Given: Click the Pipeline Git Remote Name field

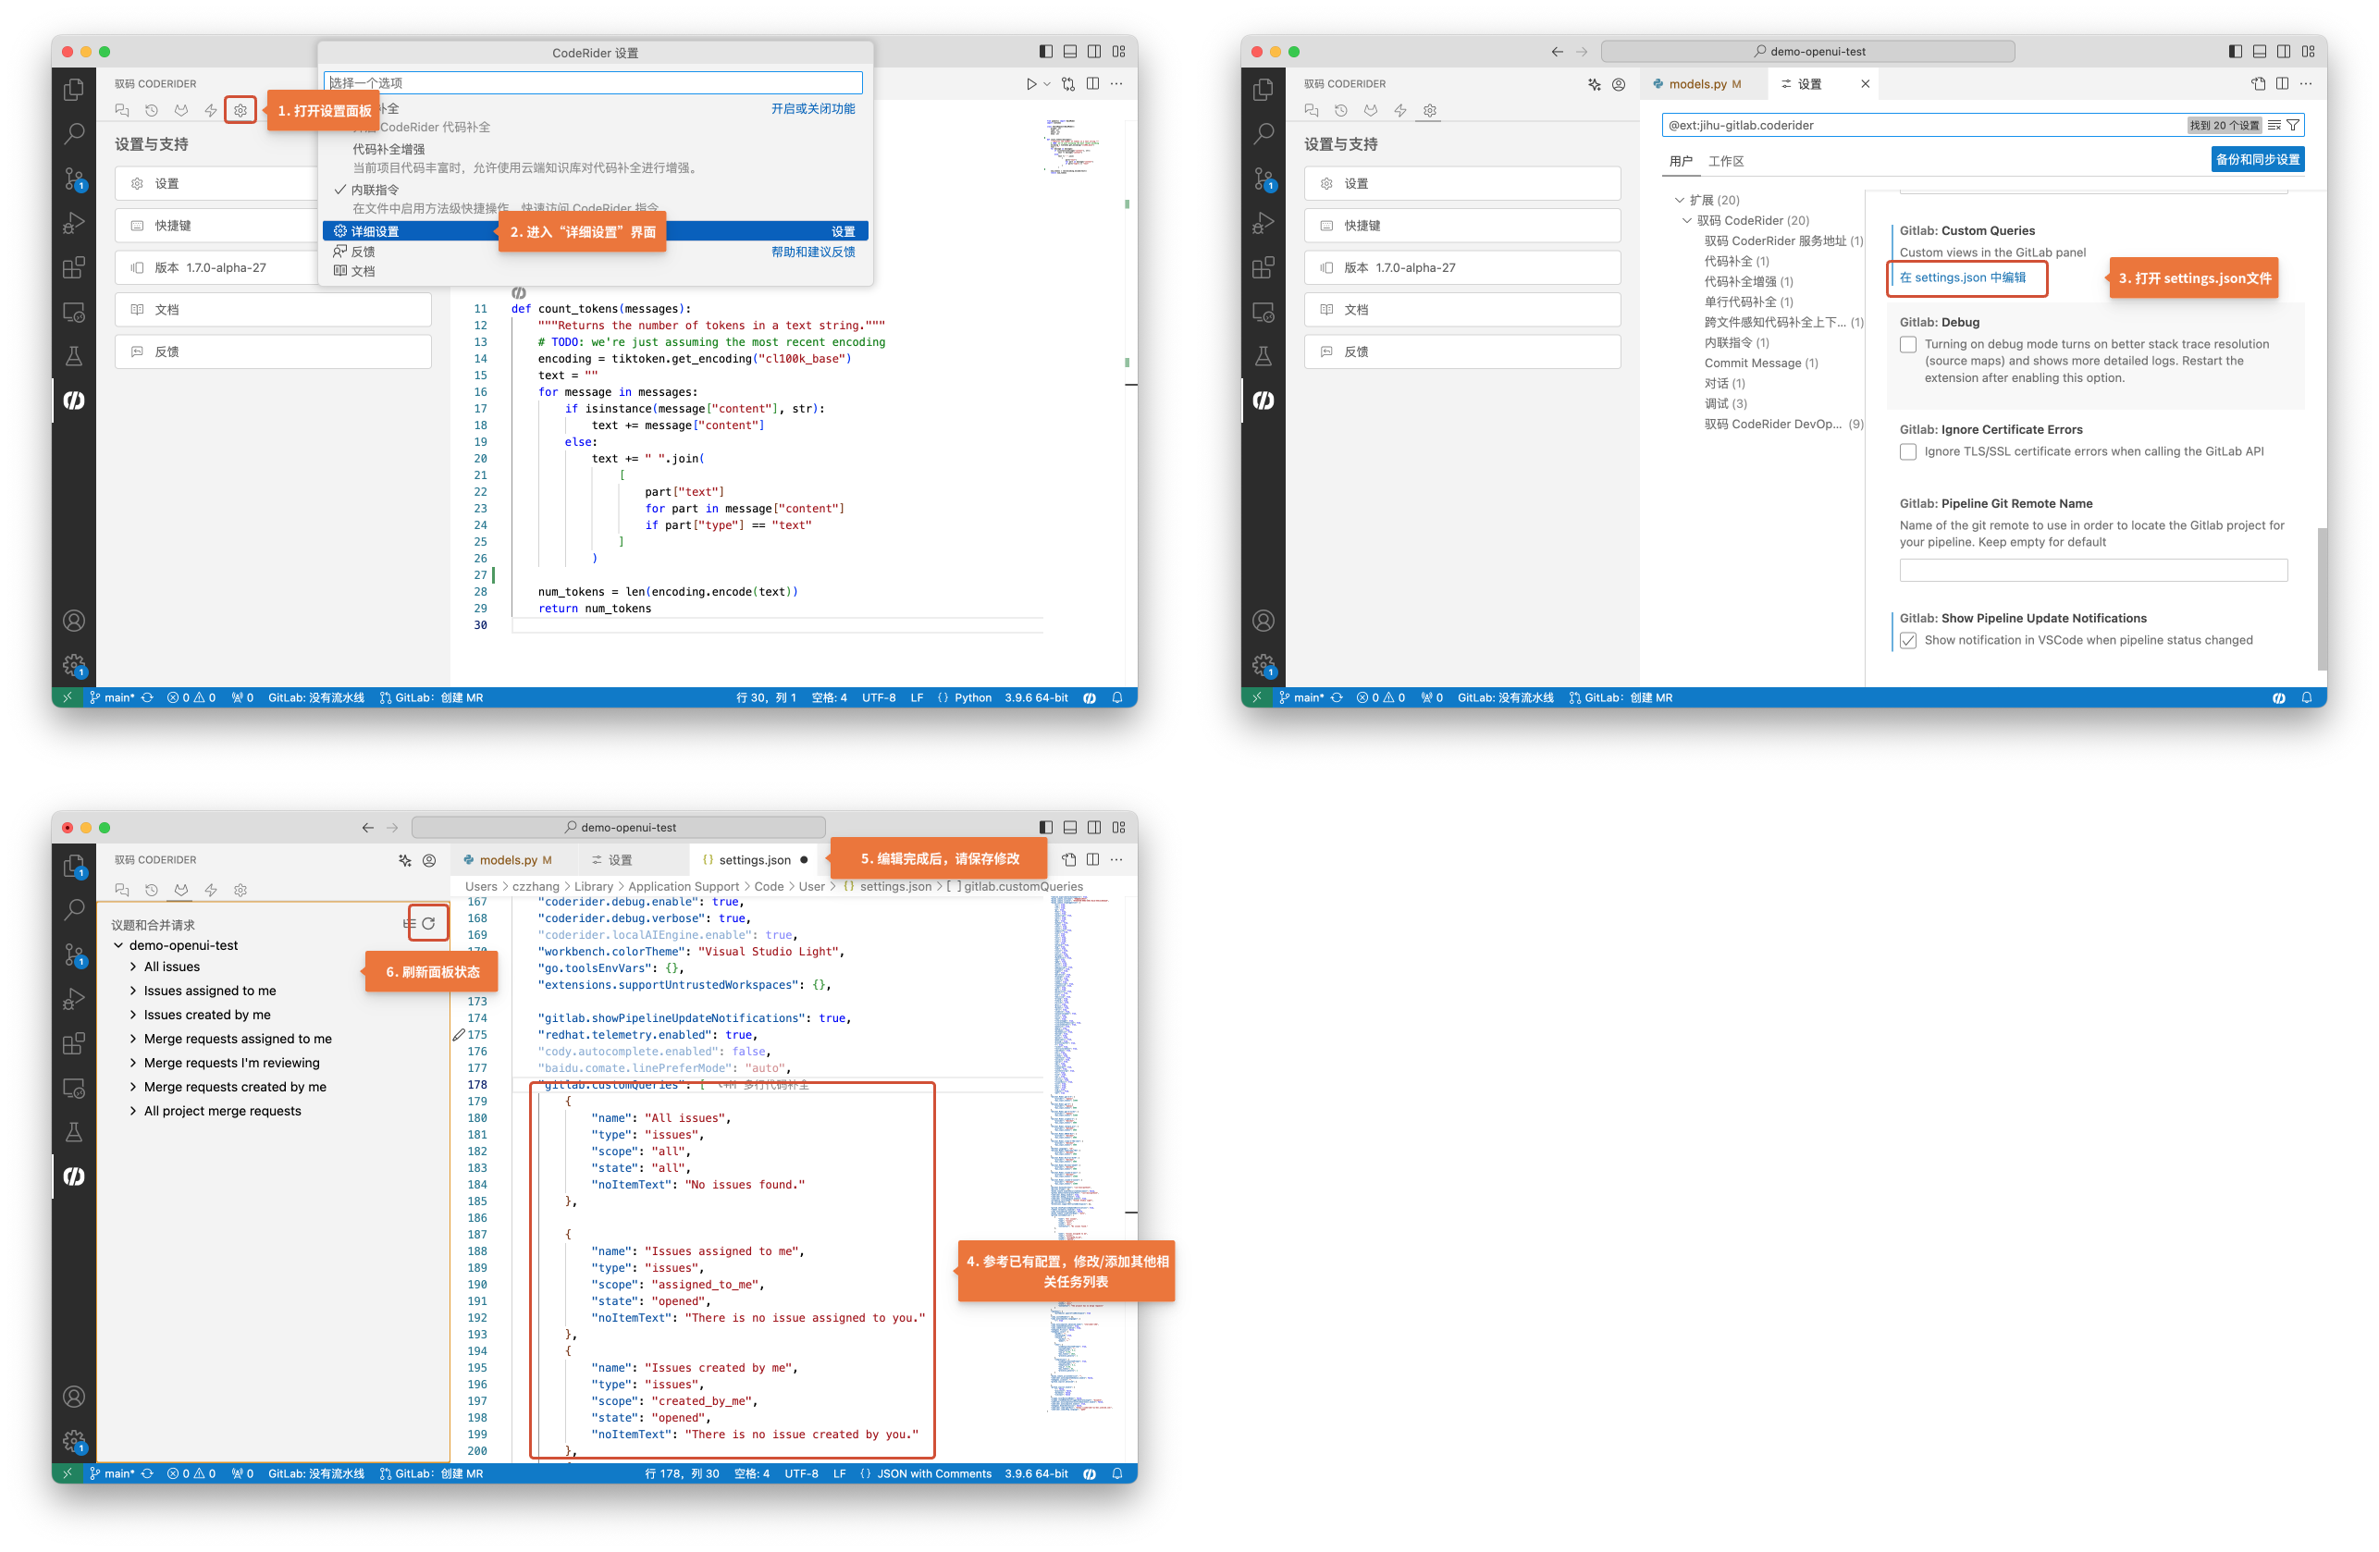Looking at the screenshot, I should (2092, 571).
